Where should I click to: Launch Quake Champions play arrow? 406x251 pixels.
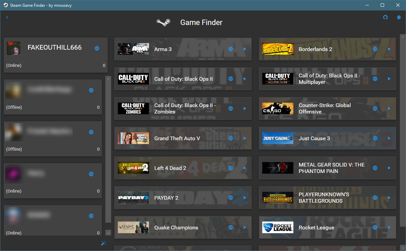pyautogui.click(x=245, y=227)
